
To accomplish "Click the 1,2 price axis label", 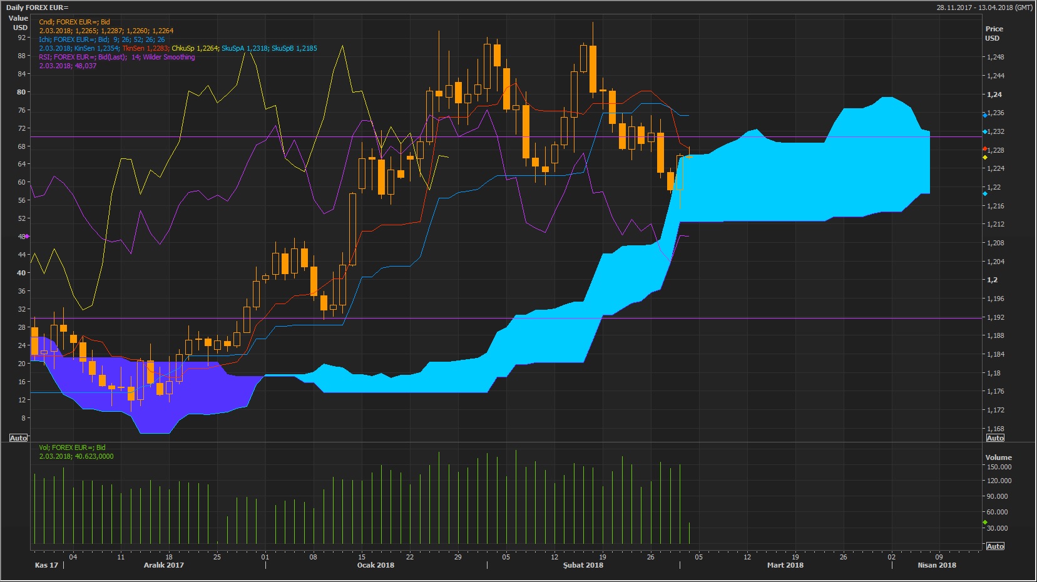I will click(992, 280).
